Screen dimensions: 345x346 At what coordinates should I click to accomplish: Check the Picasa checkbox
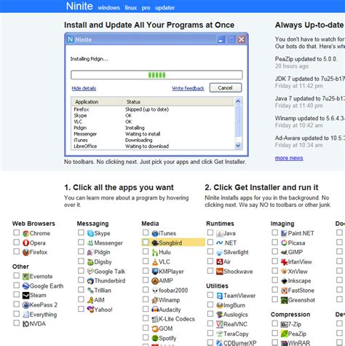[x=275, y=242]
